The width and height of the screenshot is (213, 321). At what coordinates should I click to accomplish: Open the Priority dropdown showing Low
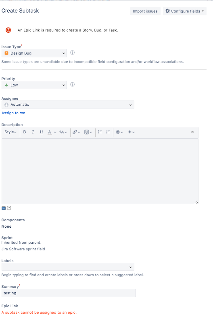click(x=34, y=85)
